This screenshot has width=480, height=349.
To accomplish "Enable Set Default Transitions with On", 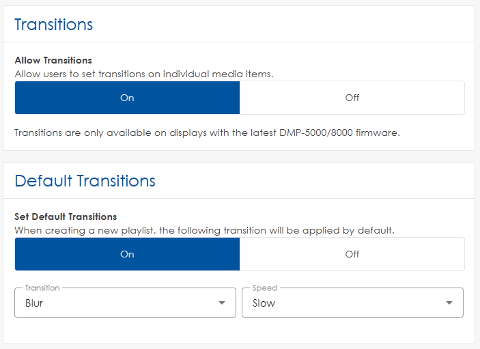I will [127, 254].
